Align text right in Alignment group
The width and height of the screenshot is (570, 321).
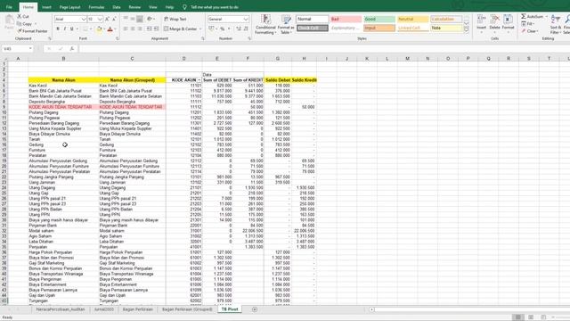point(140,29)
